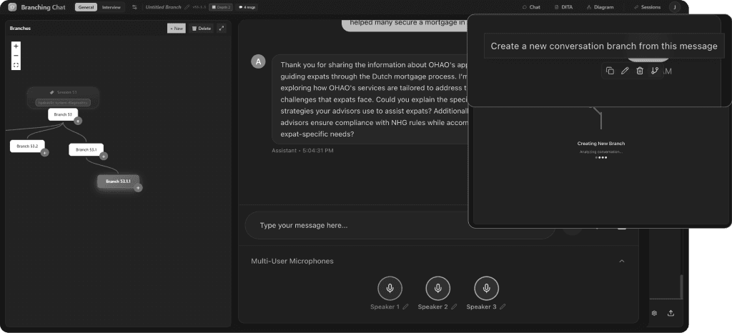Select the Branch 53.1.1 node

(x=118, y=181)
